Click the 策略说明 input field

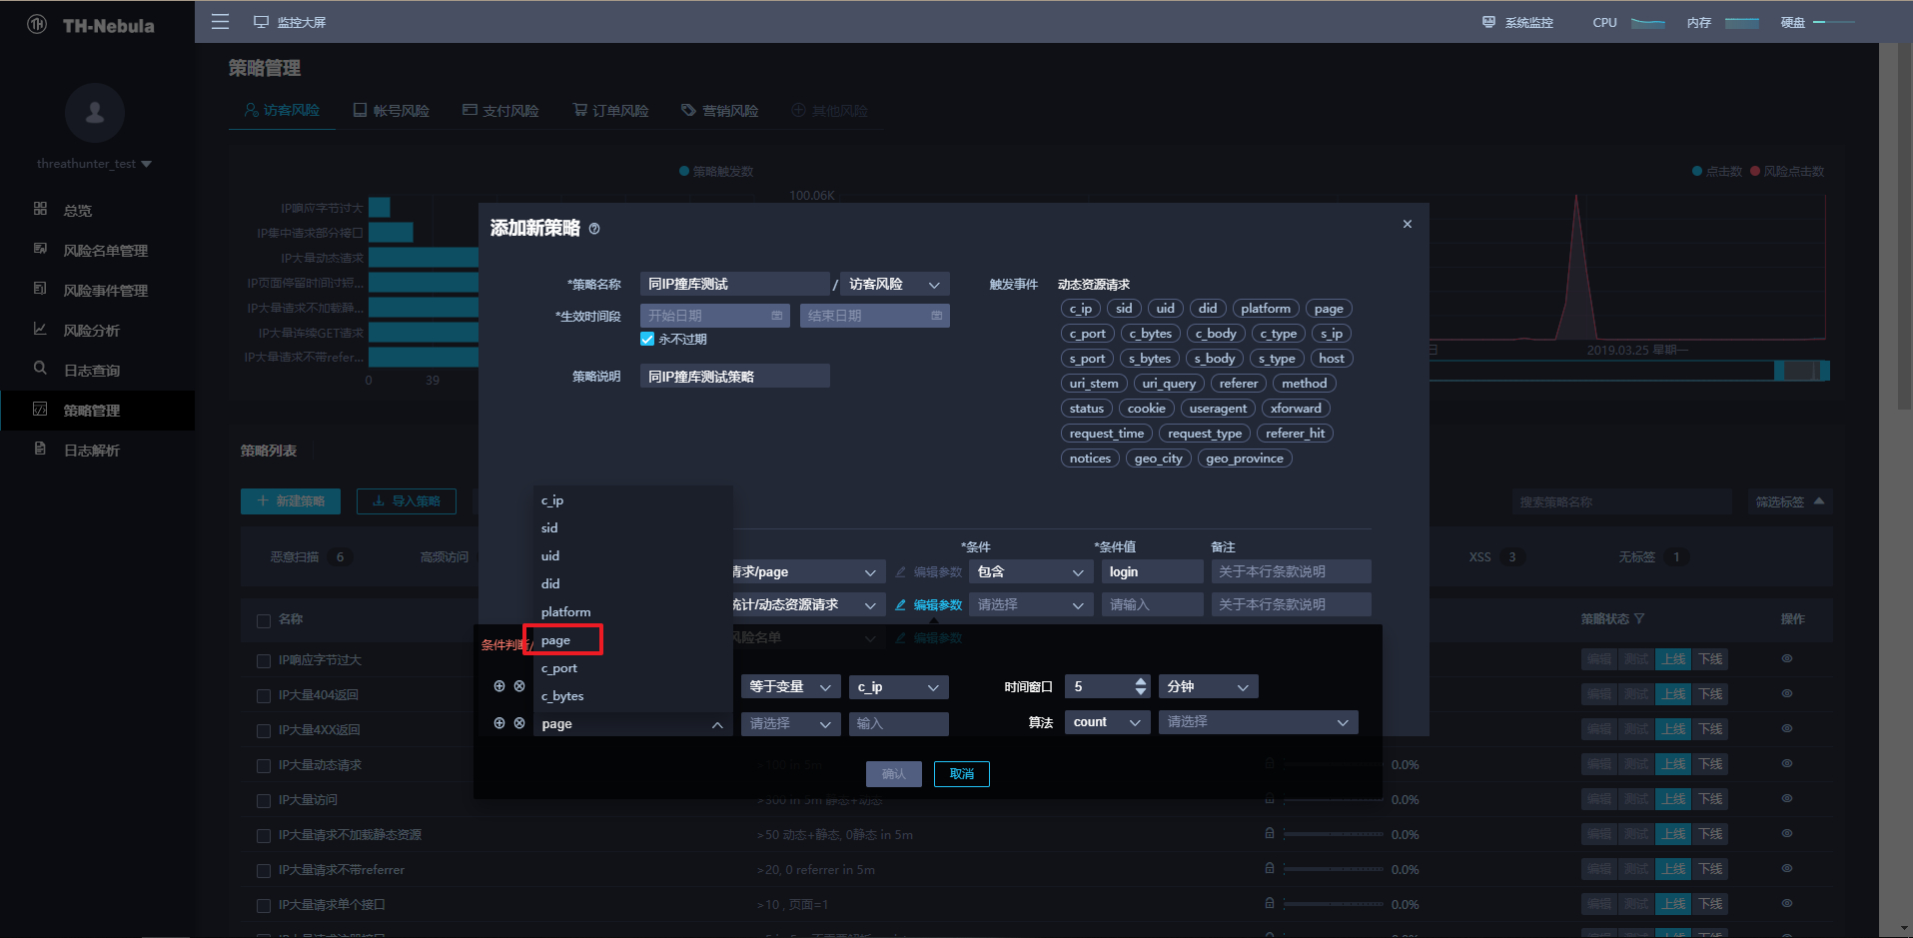734,377
